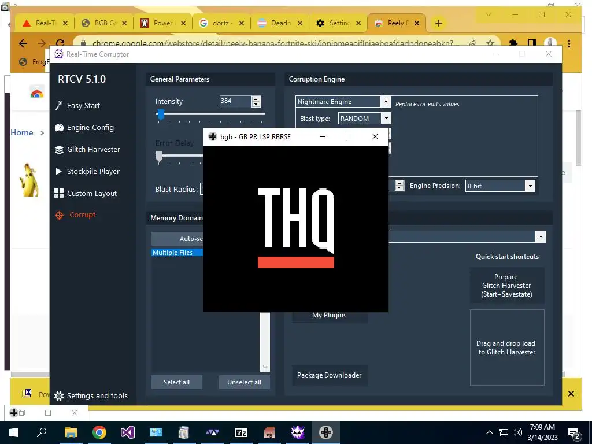Select Multiple Files memory domain
Viewport: 592px width, 444px height.
click(x=177, y=253)
